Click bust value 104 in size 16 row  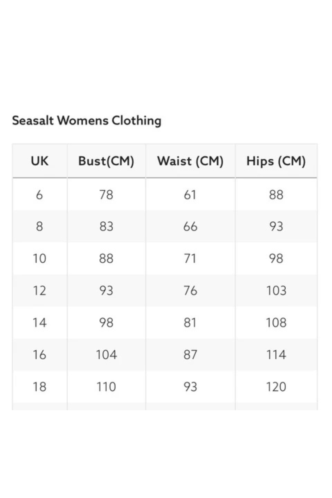coord(106,355)
